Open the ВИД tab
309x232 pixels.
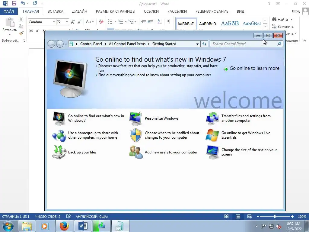point(241,11)
